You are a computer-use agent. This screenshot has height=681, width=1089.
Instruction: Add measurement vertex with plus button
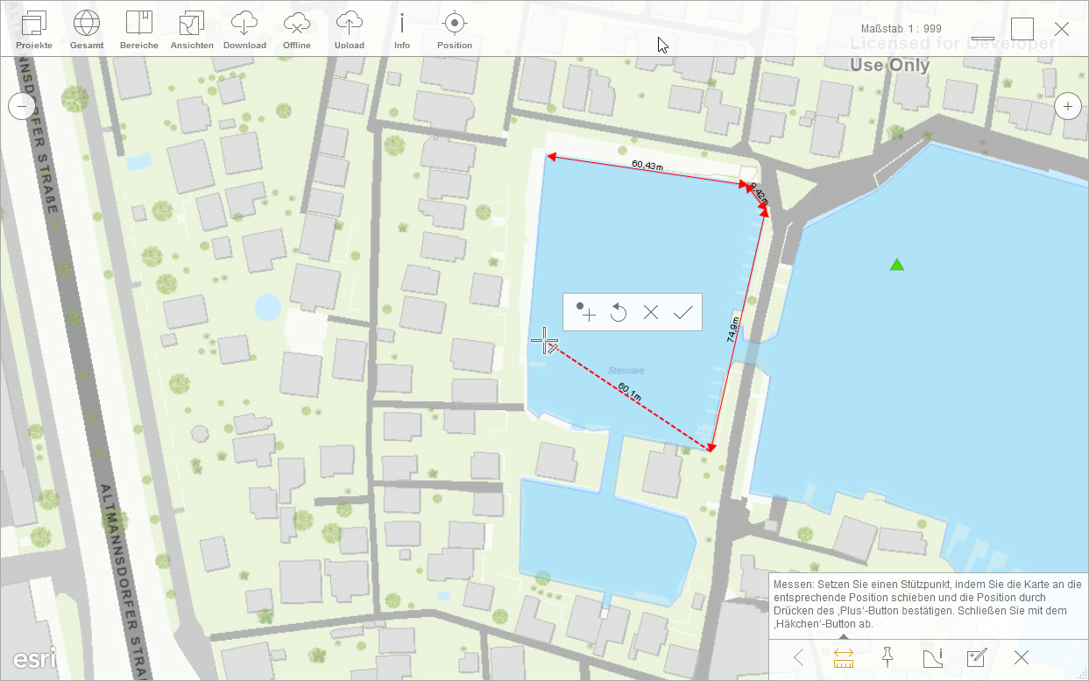point(585,312)
